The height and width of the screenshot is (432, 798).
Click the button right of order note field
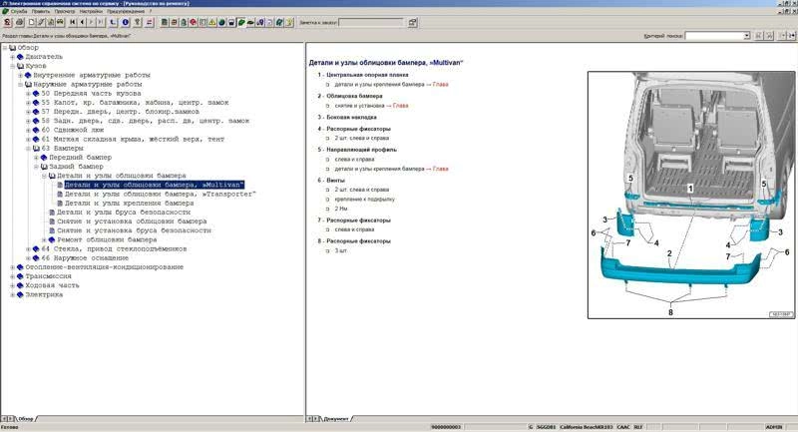(412, 22)
